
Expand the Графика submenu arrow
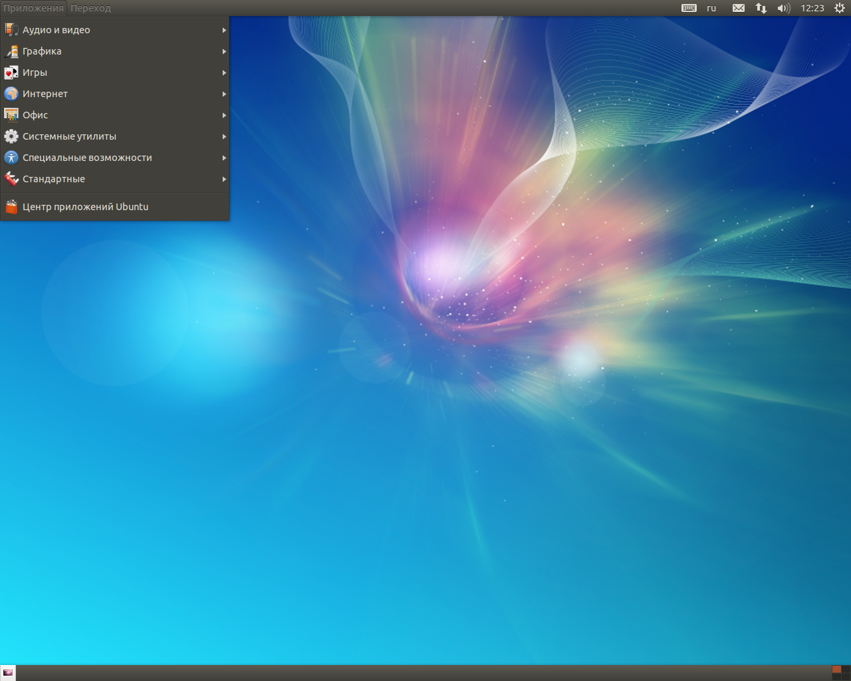(224, 51)
